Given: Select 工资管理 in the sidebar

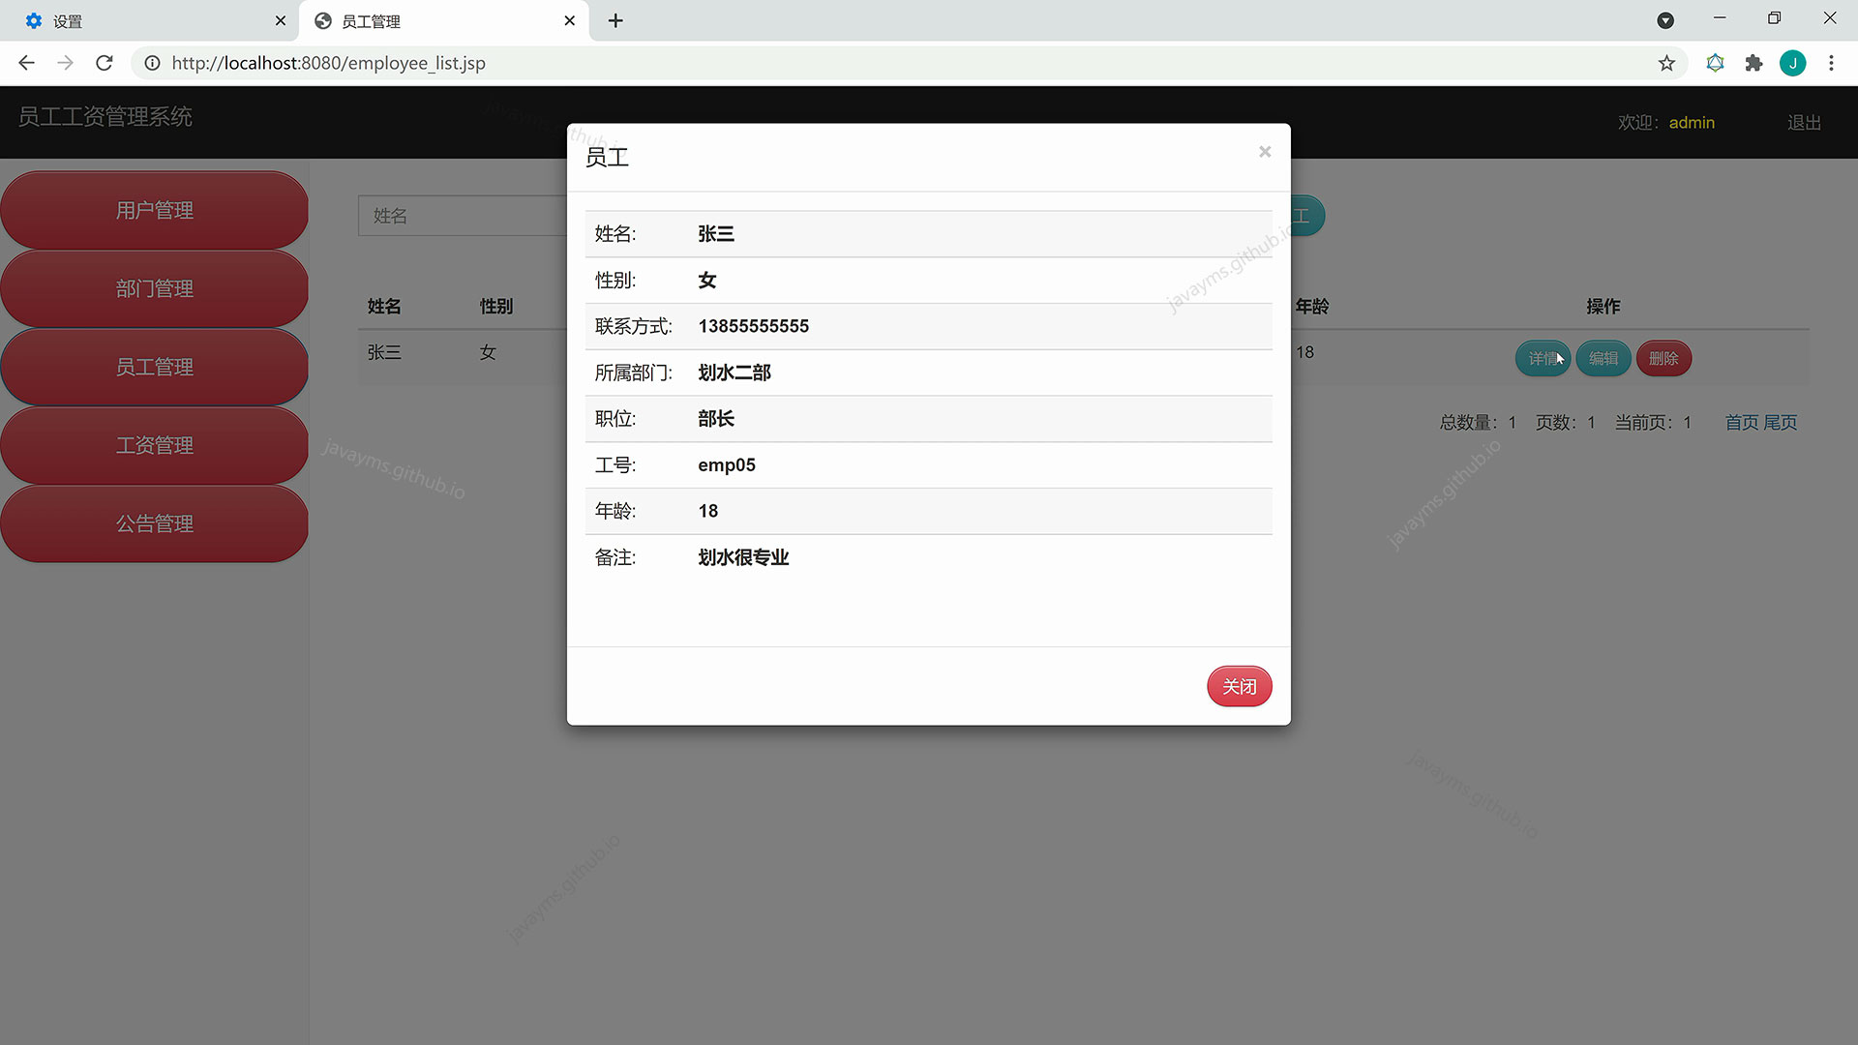Looking at the screenshot, I should pyautogui.click(x=154, y=445).
